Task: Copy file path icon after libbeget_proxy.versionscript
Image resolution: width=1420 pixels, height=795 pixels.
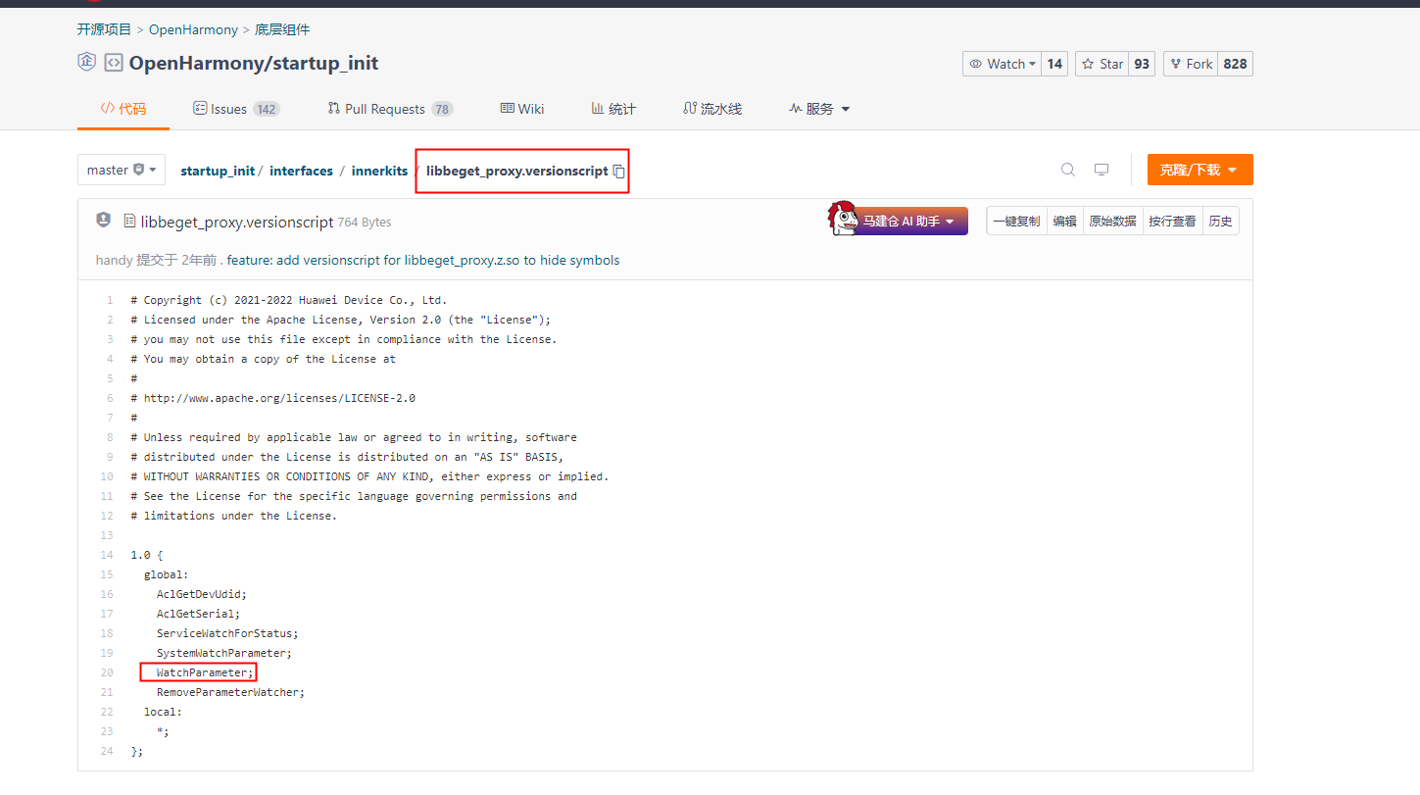Action: coord(618,171)
